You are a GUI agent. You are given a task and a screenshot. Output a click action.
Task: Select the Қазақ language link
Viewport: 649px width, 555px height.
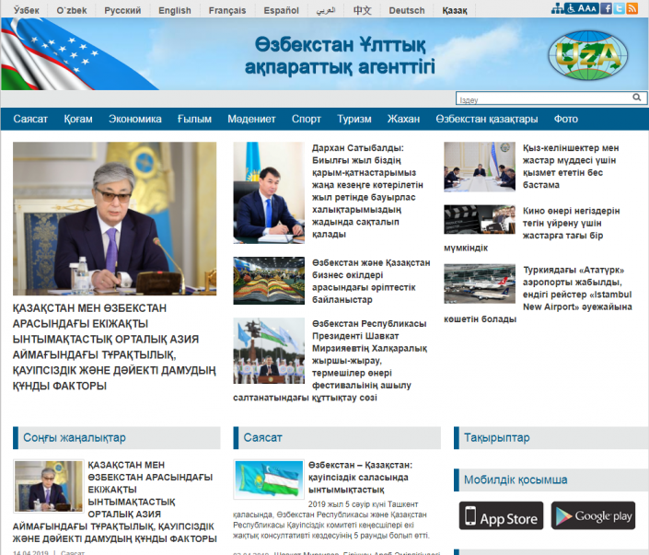455,10
